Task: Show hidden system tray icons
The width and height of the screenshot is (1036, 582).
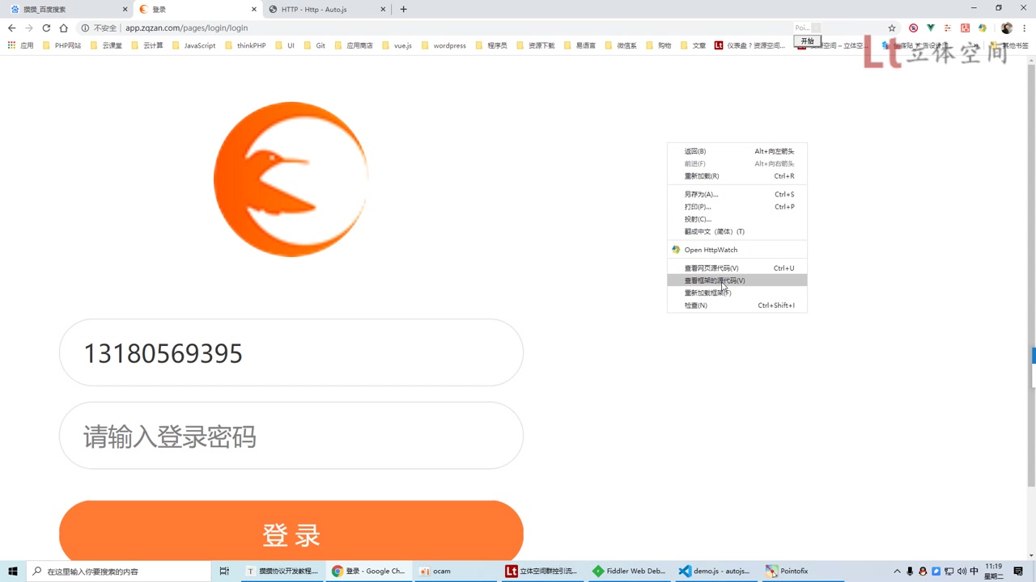Action: coord(897,571)
